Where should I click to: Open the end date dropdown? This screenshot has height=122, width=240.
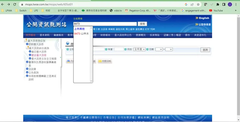pos(169,49)
